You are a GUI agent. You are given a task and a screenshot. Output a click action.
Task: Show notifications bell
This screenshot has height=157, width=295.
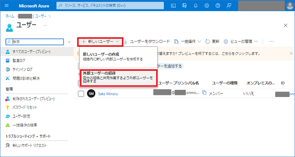click(196, 6)
